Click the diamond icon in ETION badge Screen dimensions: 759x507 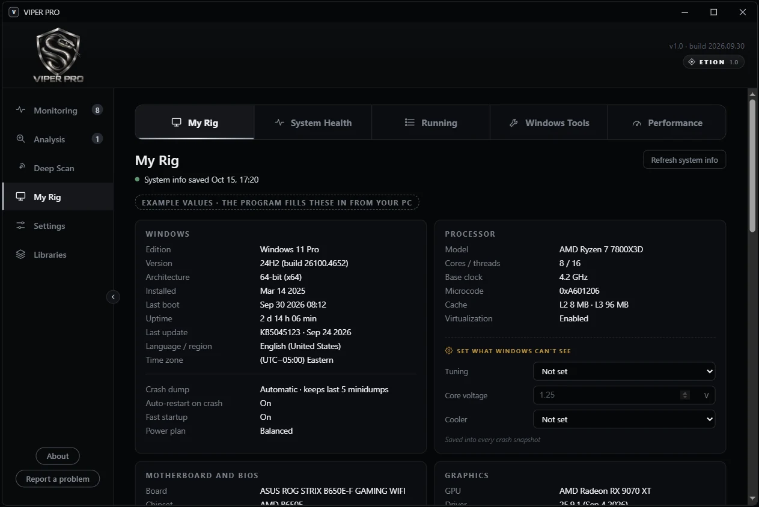pyautogui.click(x=692, y=62)
